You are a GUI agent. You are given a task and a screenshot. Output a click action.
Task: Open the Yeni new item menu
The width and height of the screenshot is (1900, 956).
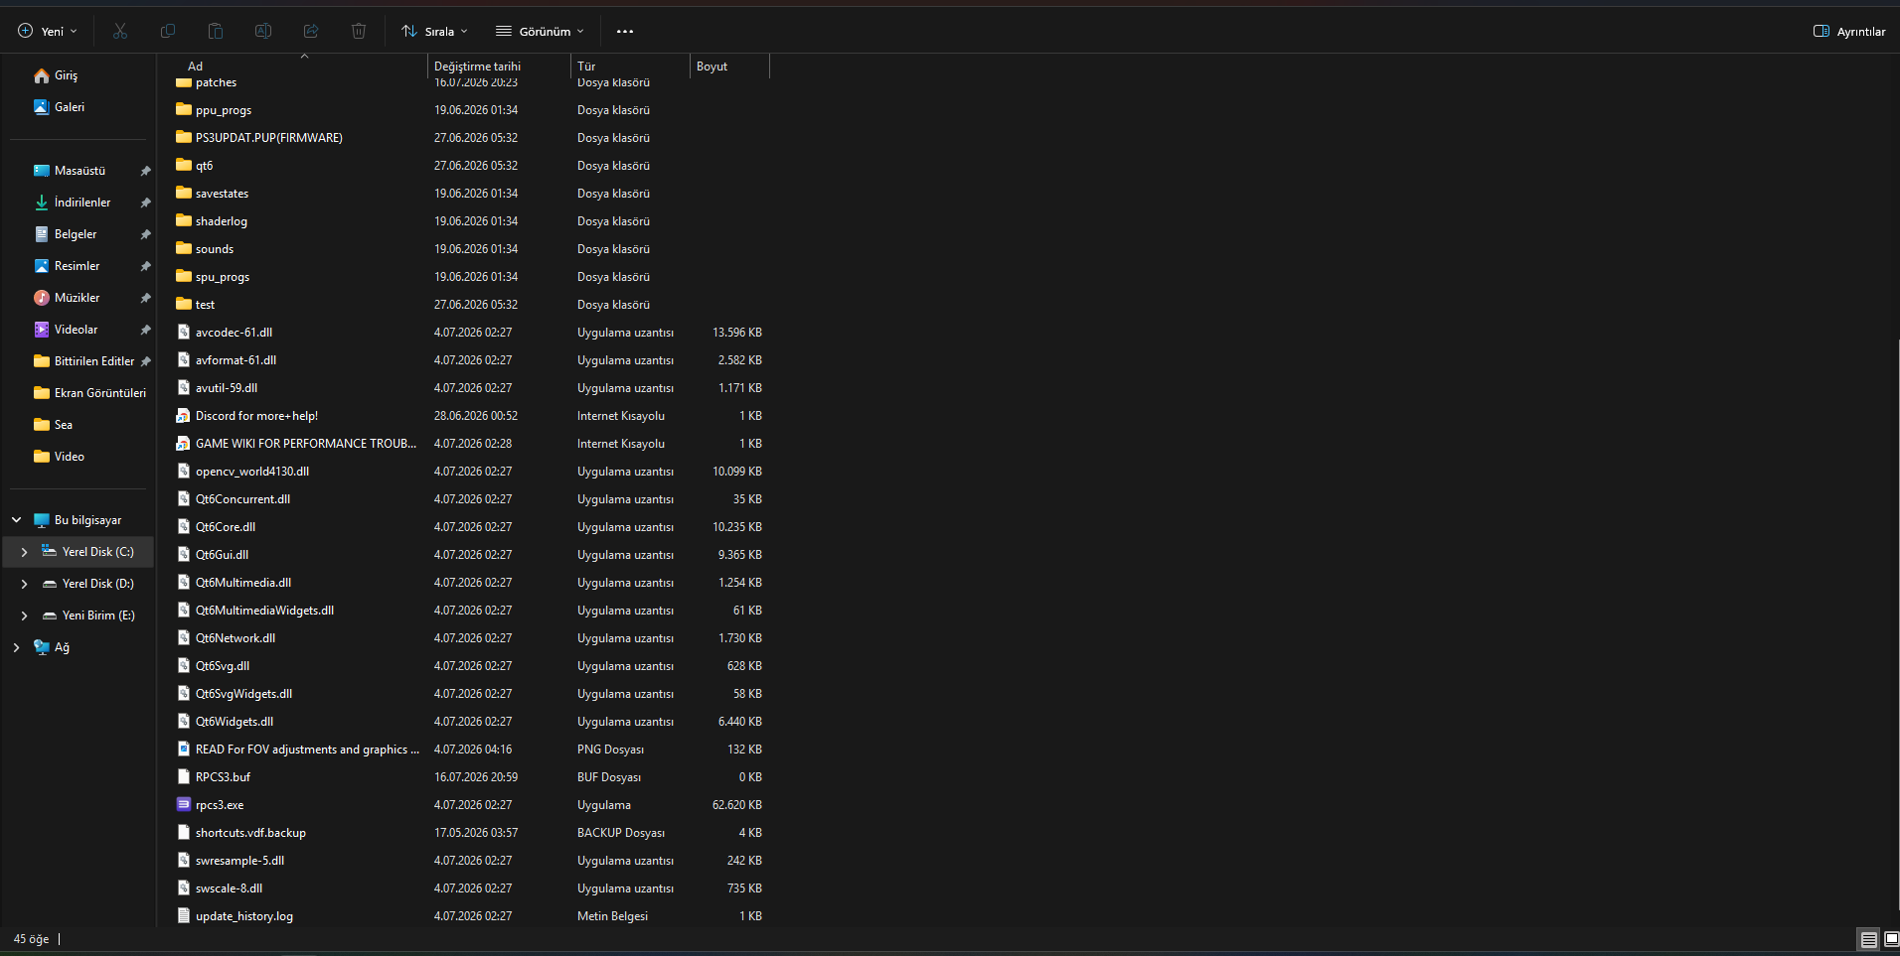(48, 31)
